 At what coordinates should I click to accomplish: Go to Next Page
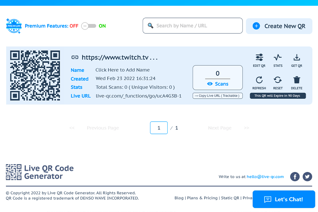[220, 128]
